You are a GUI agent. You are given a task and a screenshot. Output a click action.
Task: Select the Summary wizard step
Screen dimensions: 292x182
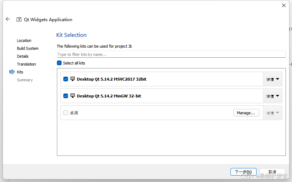tap(25, 80)
